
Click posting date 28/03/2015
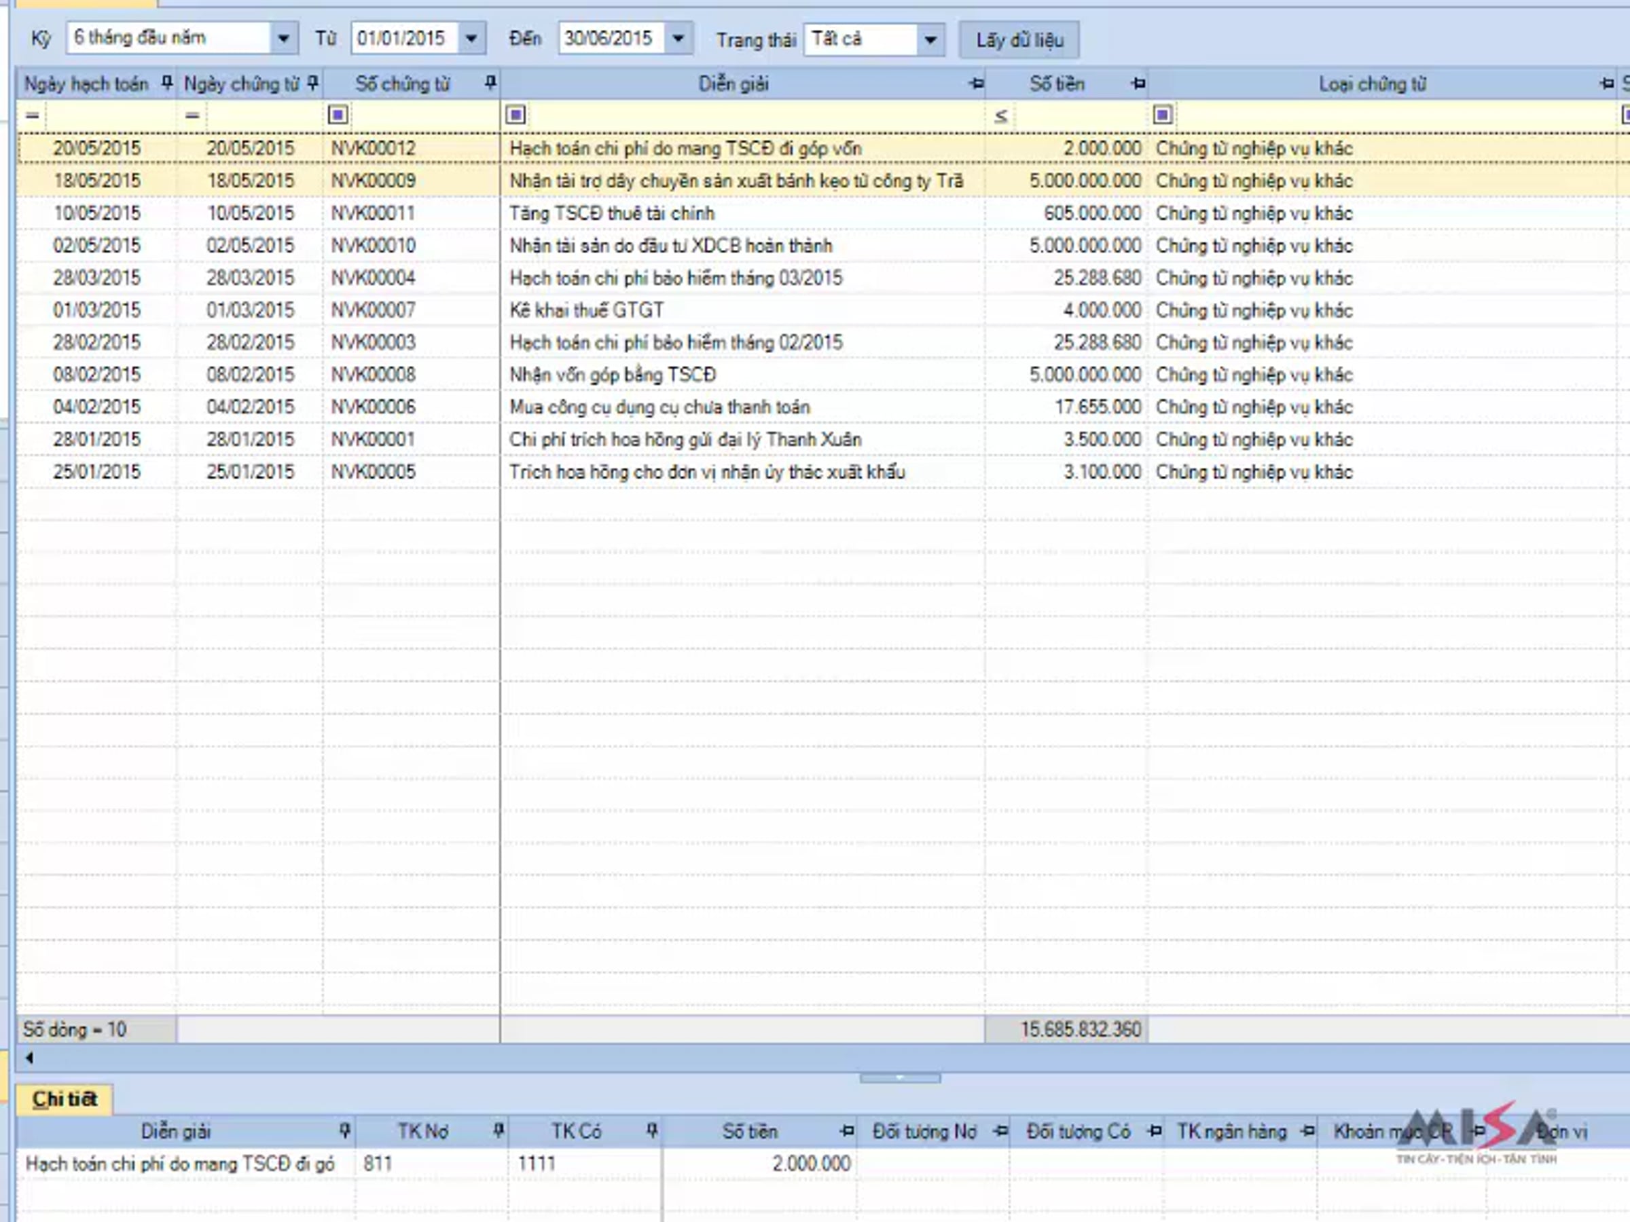96,278
